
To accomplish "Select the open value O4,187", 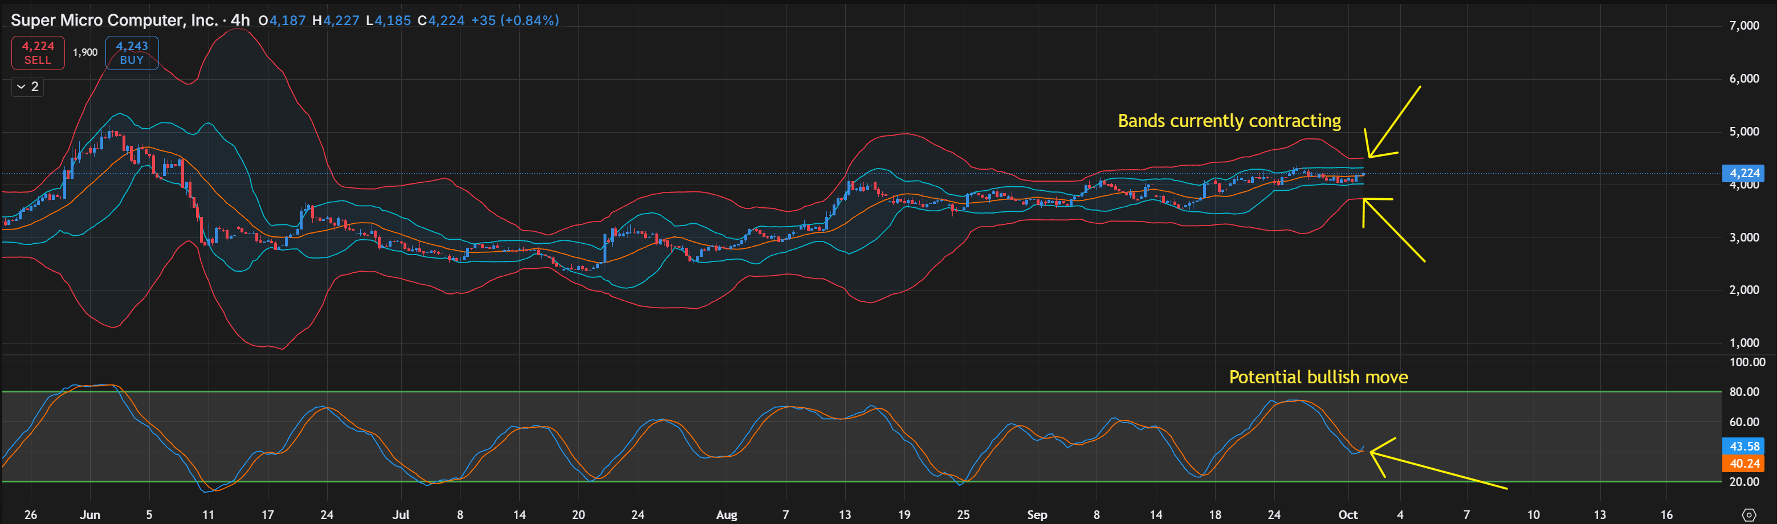I will pos(282,21).
